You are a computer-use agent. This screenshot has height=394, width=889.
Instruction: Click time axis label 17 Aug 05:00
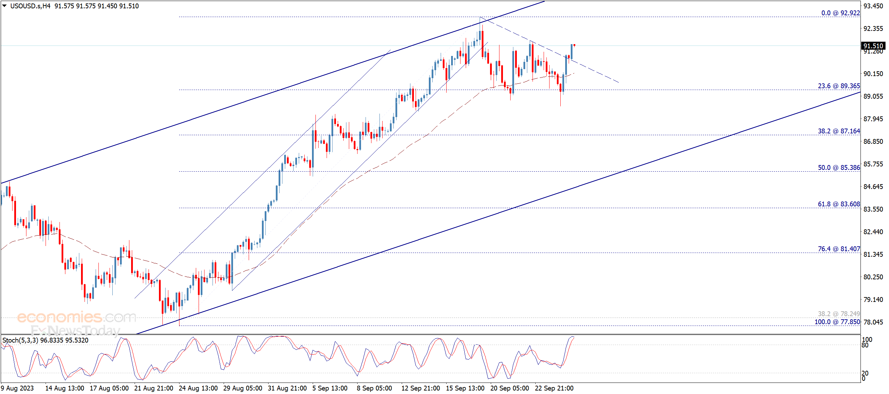pyautogui.click(x=109, y=388)
